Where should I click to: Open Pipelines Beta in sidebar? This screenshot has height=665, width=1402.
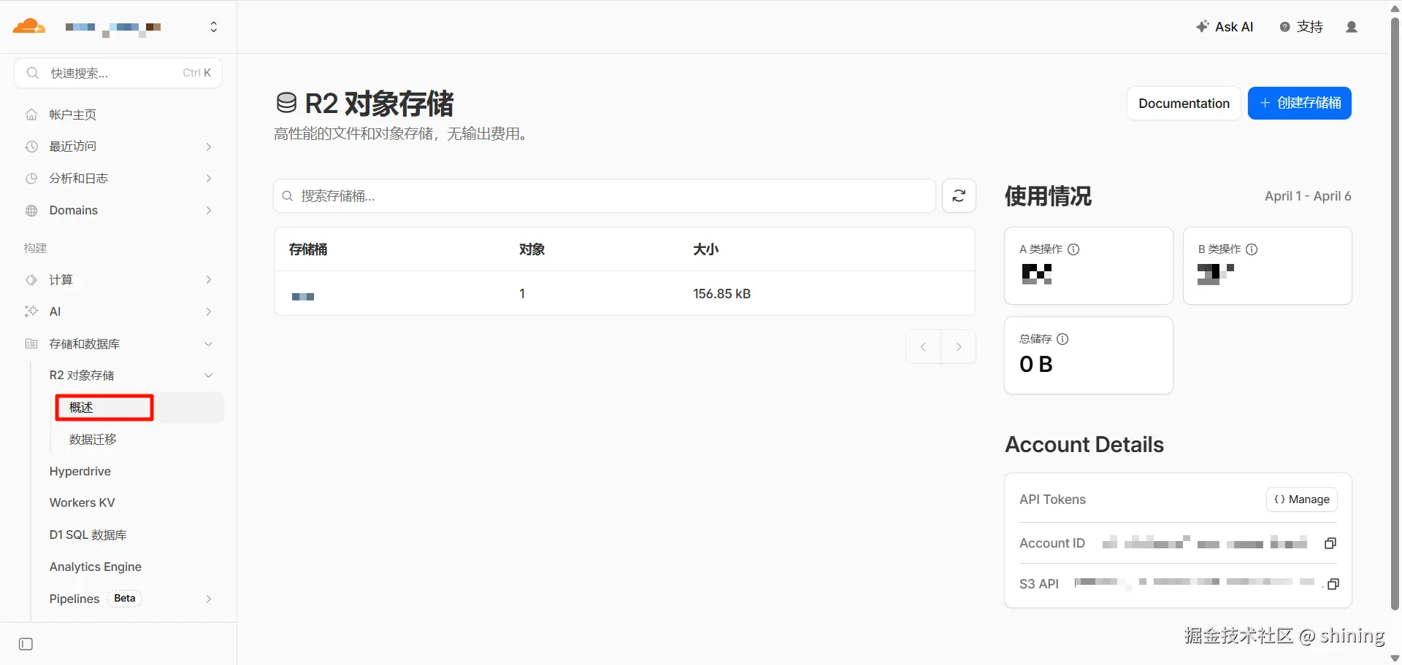95,599
